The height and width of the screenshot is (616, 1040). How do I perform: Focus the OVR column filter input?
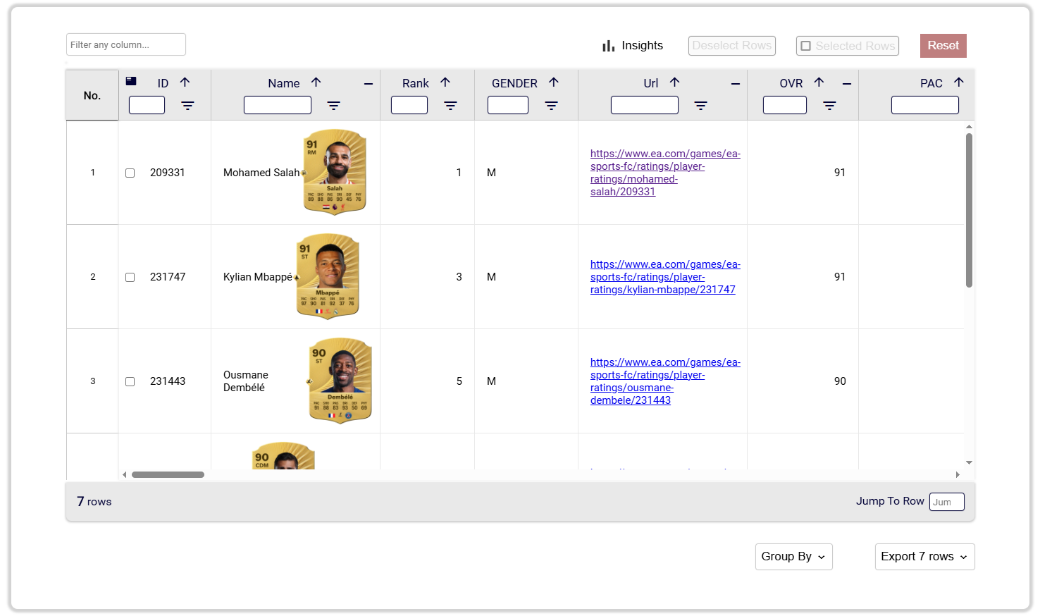(785, 105)
